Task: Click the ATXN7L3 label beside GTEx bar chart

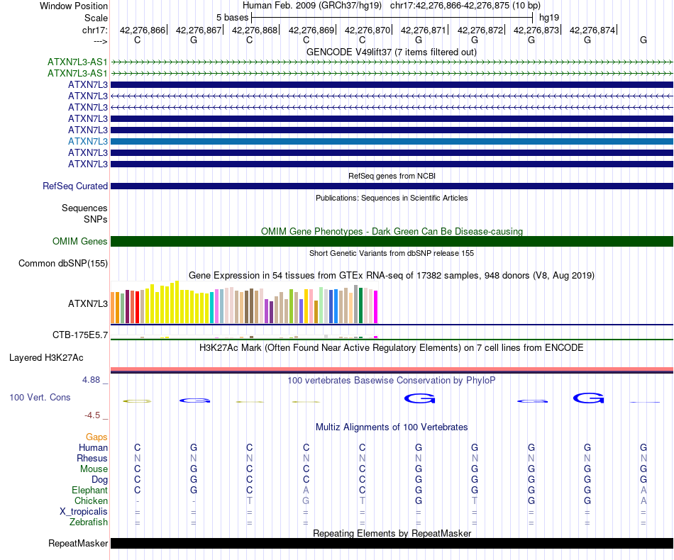Action: click(x=88, y=303)
